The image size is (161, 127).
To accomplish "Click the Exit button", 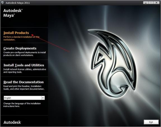I will (x=151, y=122).
